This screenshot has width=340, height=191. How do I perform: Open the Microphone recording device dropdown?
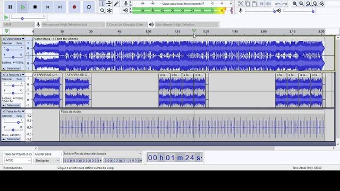[73, 24]
